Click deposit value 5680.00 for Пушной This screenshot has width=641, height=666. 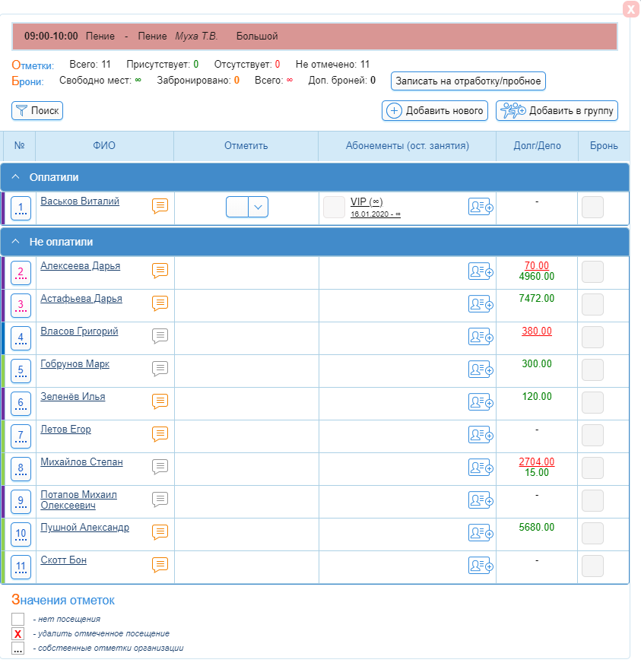537,527
